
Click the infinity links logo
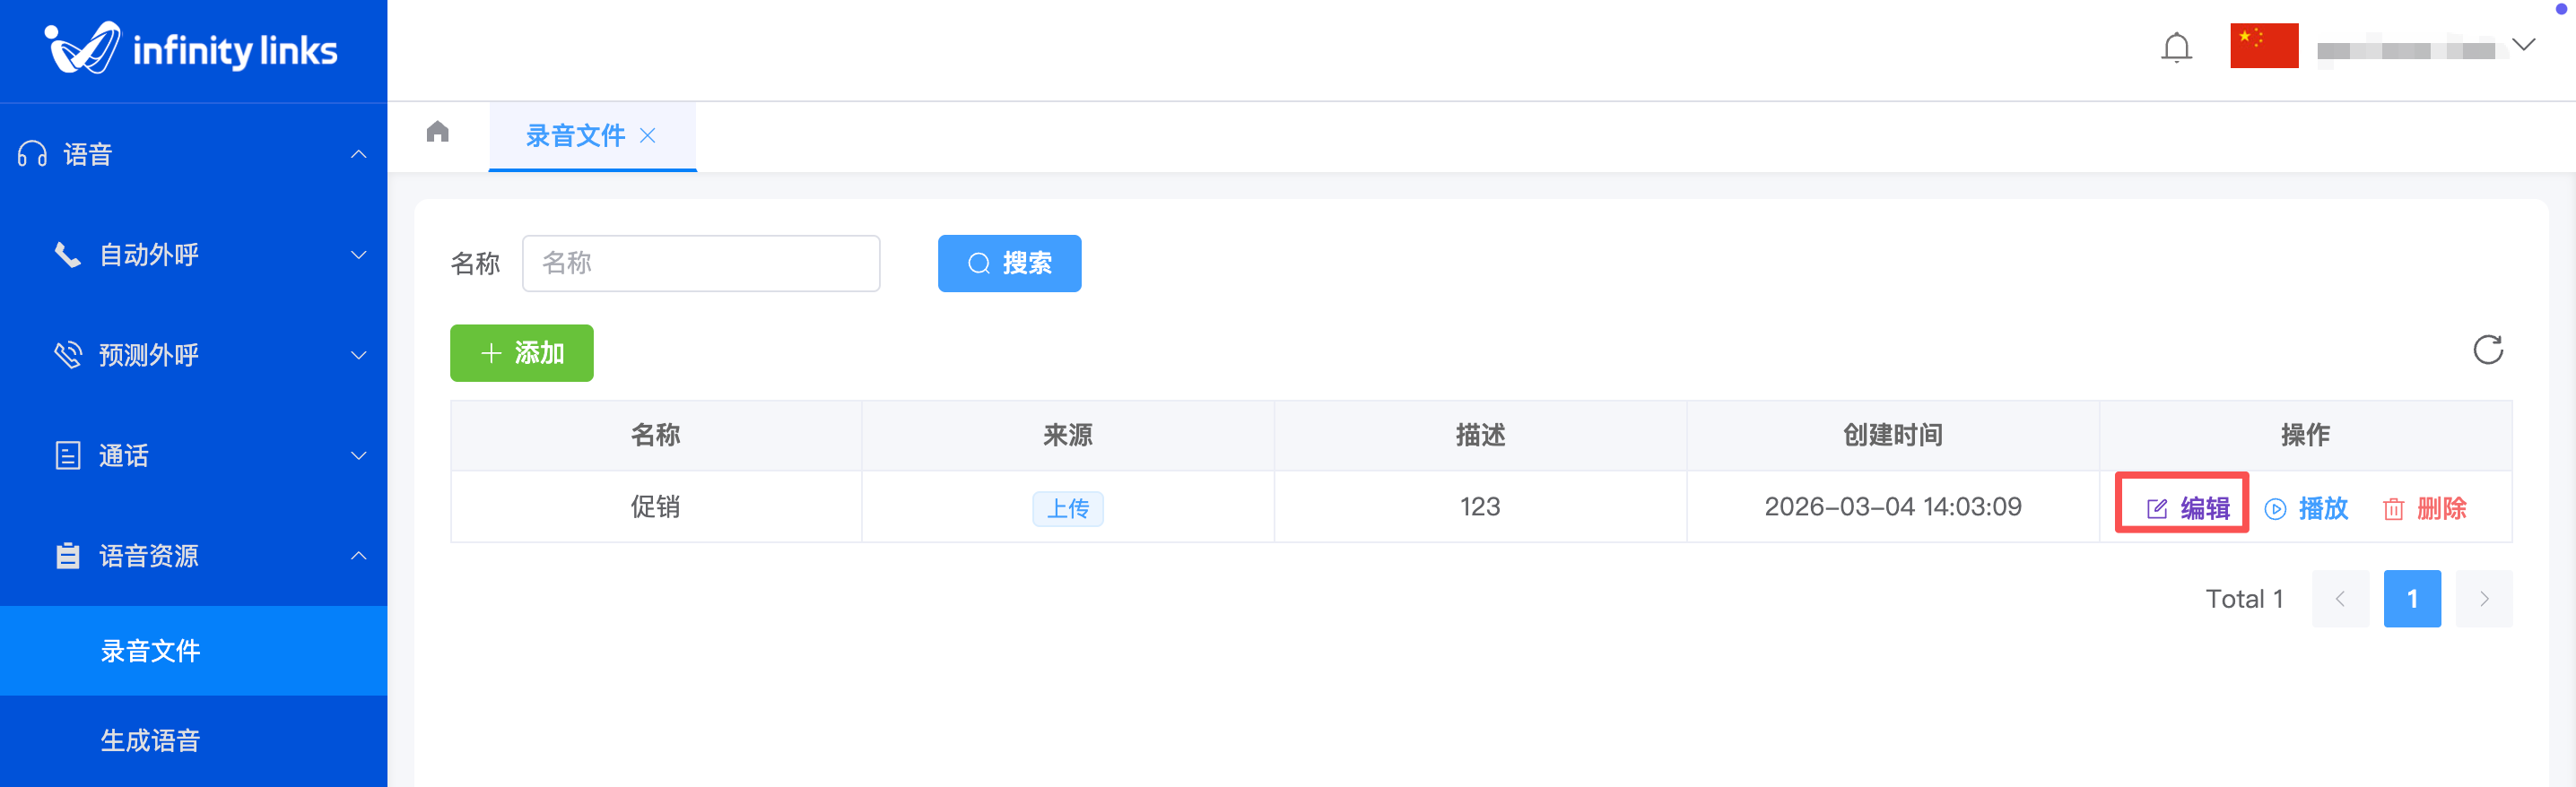pos(192,49)
